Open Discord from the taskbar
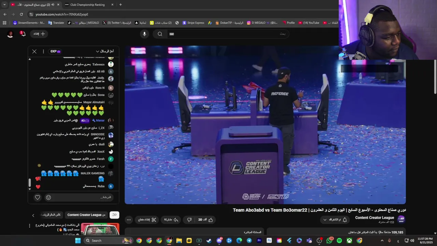Viewport: 437px width, 246px height. tap(219, 241)
